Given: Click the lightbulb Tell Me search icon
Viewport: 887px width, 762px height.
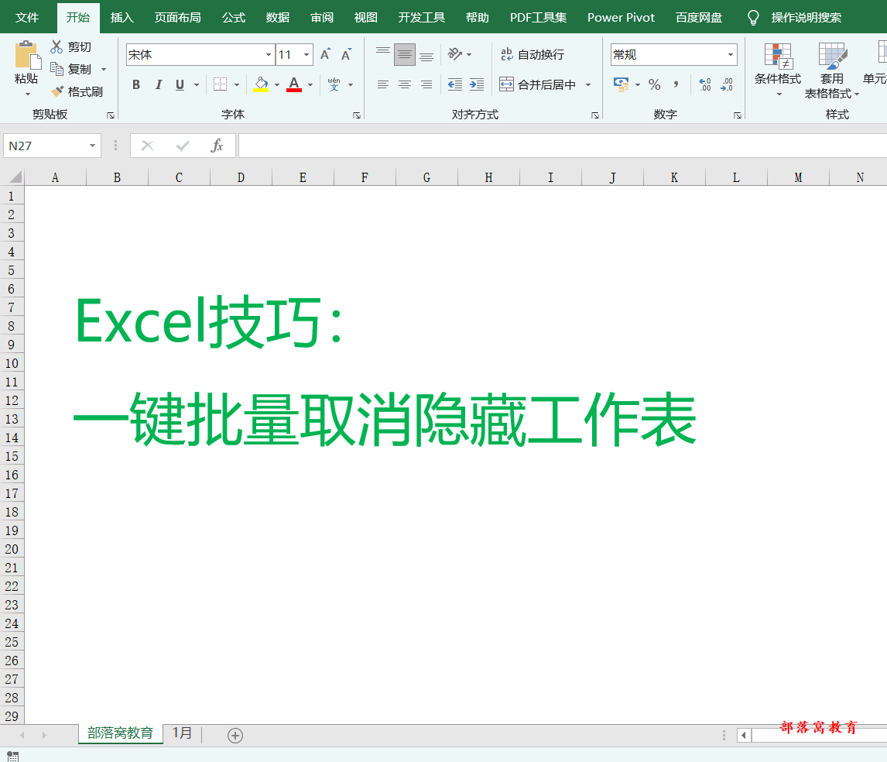Looking at the screenshot, I should pos(753,18).
